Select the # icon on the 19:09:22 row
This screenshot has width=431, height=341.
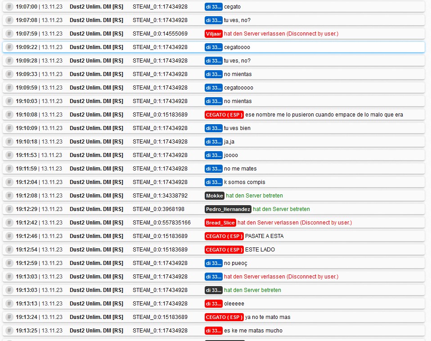9,47
